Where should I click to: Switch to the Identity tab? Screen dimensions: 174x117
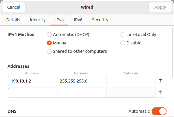(x=38, y=20)
